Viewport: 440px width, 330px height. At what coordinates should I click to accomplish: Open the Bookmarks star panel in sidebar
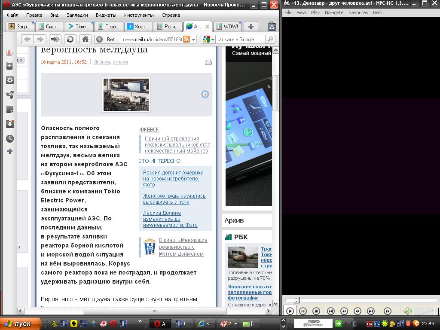point(9,66)
